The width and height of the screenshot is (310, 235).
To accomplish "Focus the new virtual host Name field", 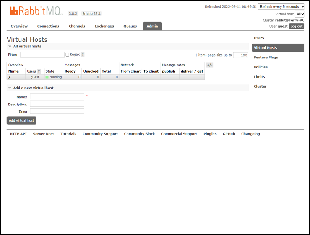I will coord(57,96).
